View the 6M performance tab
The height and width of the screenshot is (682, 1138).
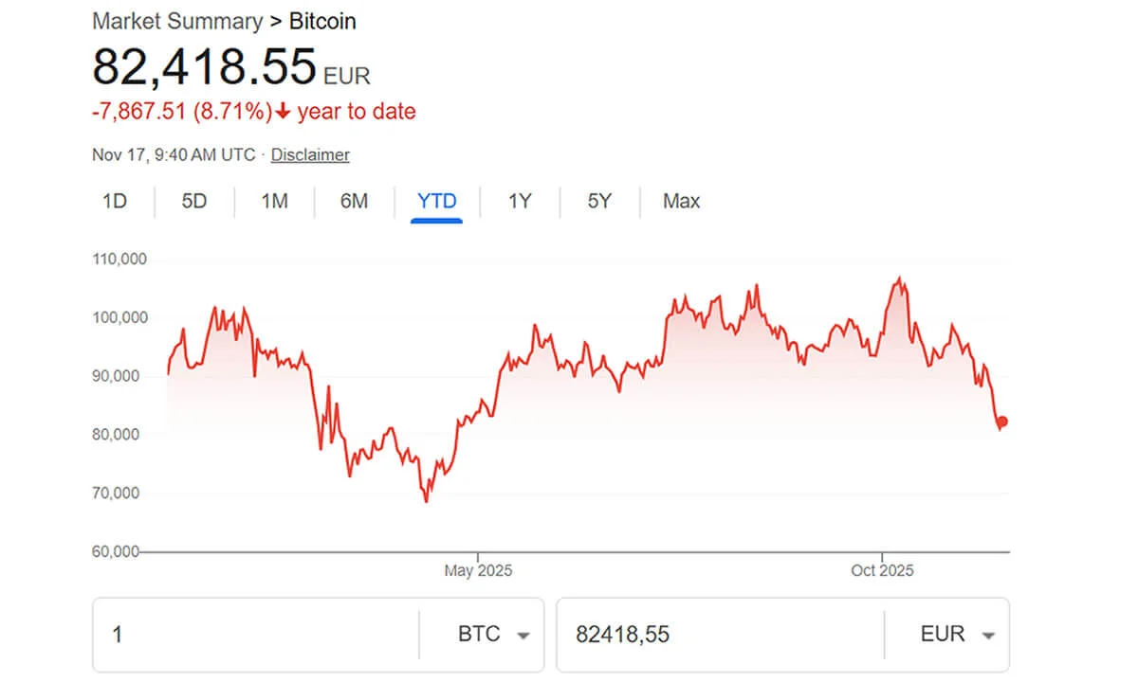[x=352, y=201]
